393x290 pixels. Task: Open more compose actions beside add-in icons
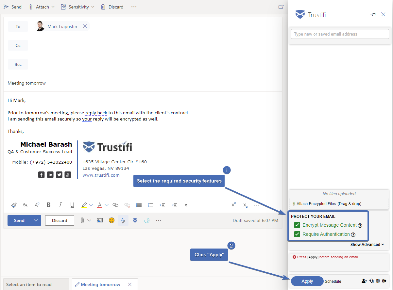point(159,220)
